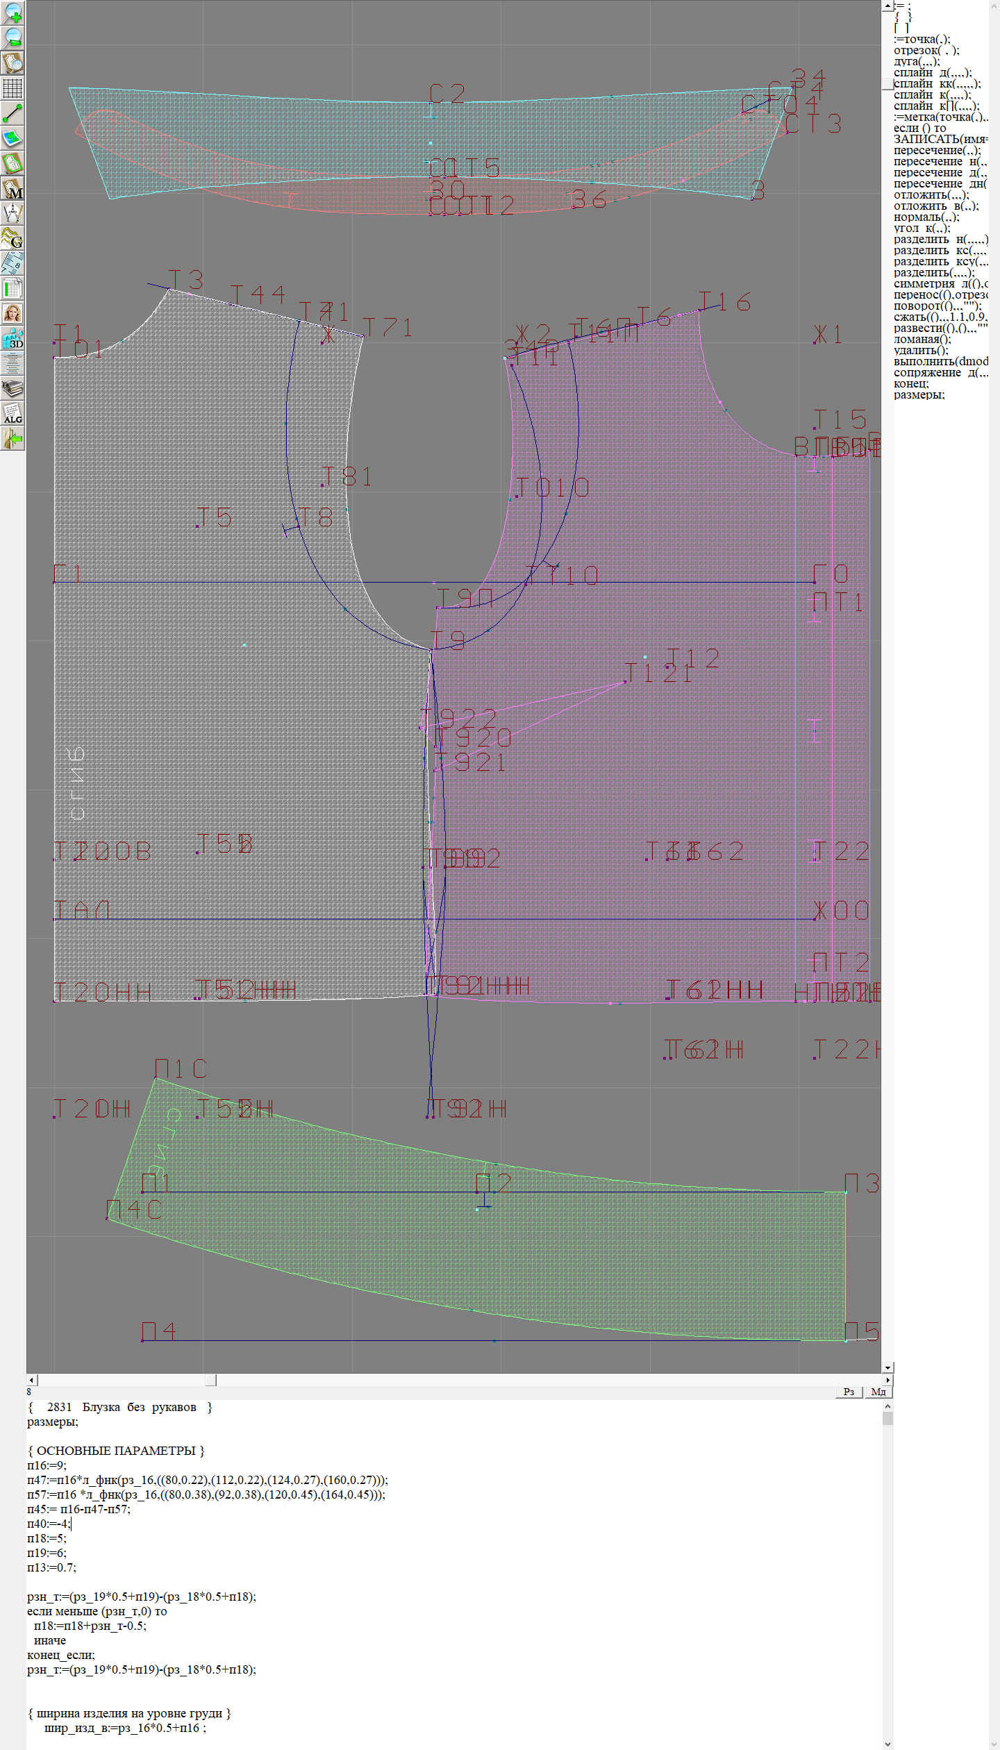Click the code editor scroll-down arrow

click(x=887, y=1744)
